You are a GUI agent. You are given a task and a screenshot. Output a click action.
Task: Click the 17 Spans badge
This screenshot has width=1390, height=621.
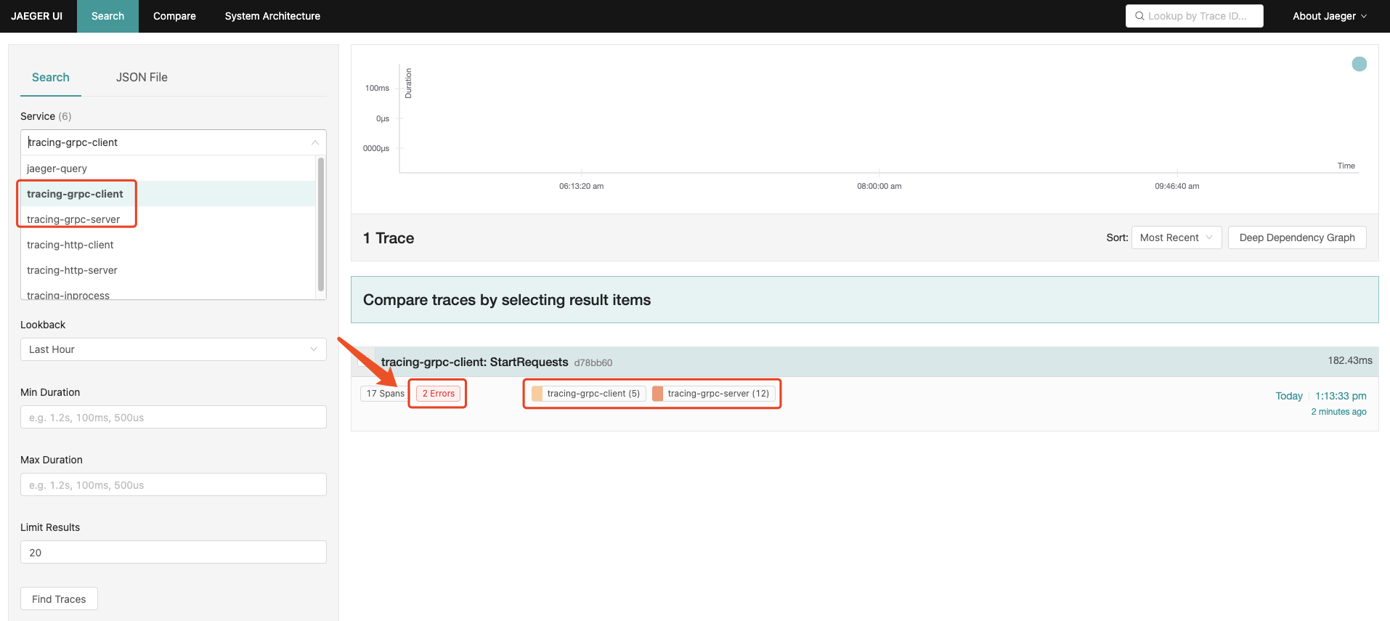pos(384,394)
